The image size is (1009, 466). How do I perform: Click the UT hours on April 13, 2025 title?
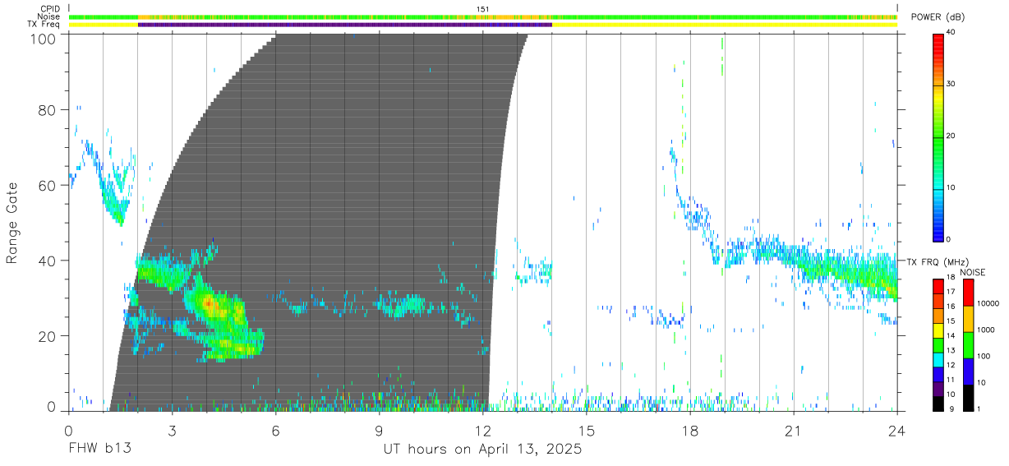(x=482, y=449)
